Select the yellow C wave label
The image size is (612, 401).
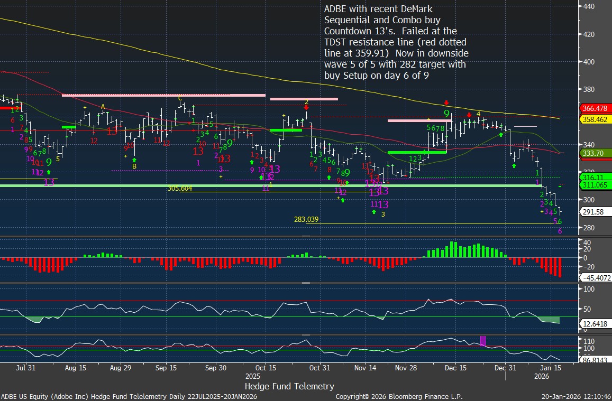[x=180, y=98]
